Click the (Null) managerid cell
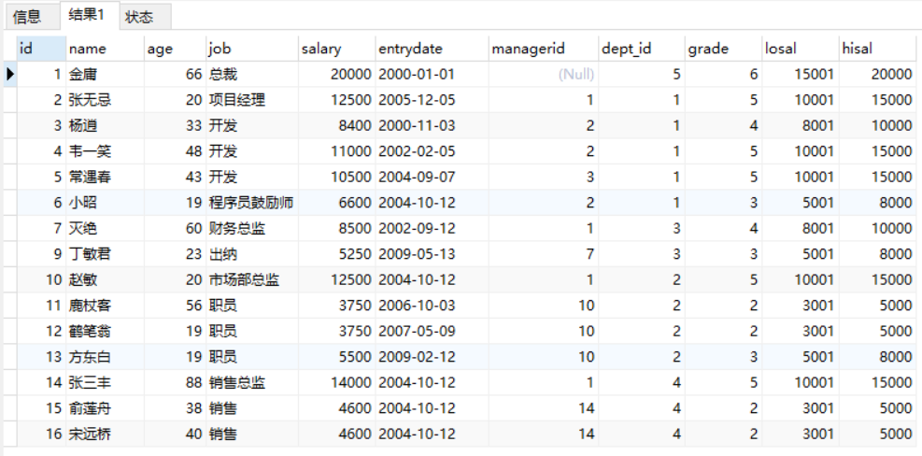 (x=544, y=74)
